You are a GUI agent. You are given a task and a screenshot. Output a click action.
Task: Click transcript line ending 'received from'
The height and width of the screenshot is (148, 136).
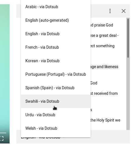point(104,93)
